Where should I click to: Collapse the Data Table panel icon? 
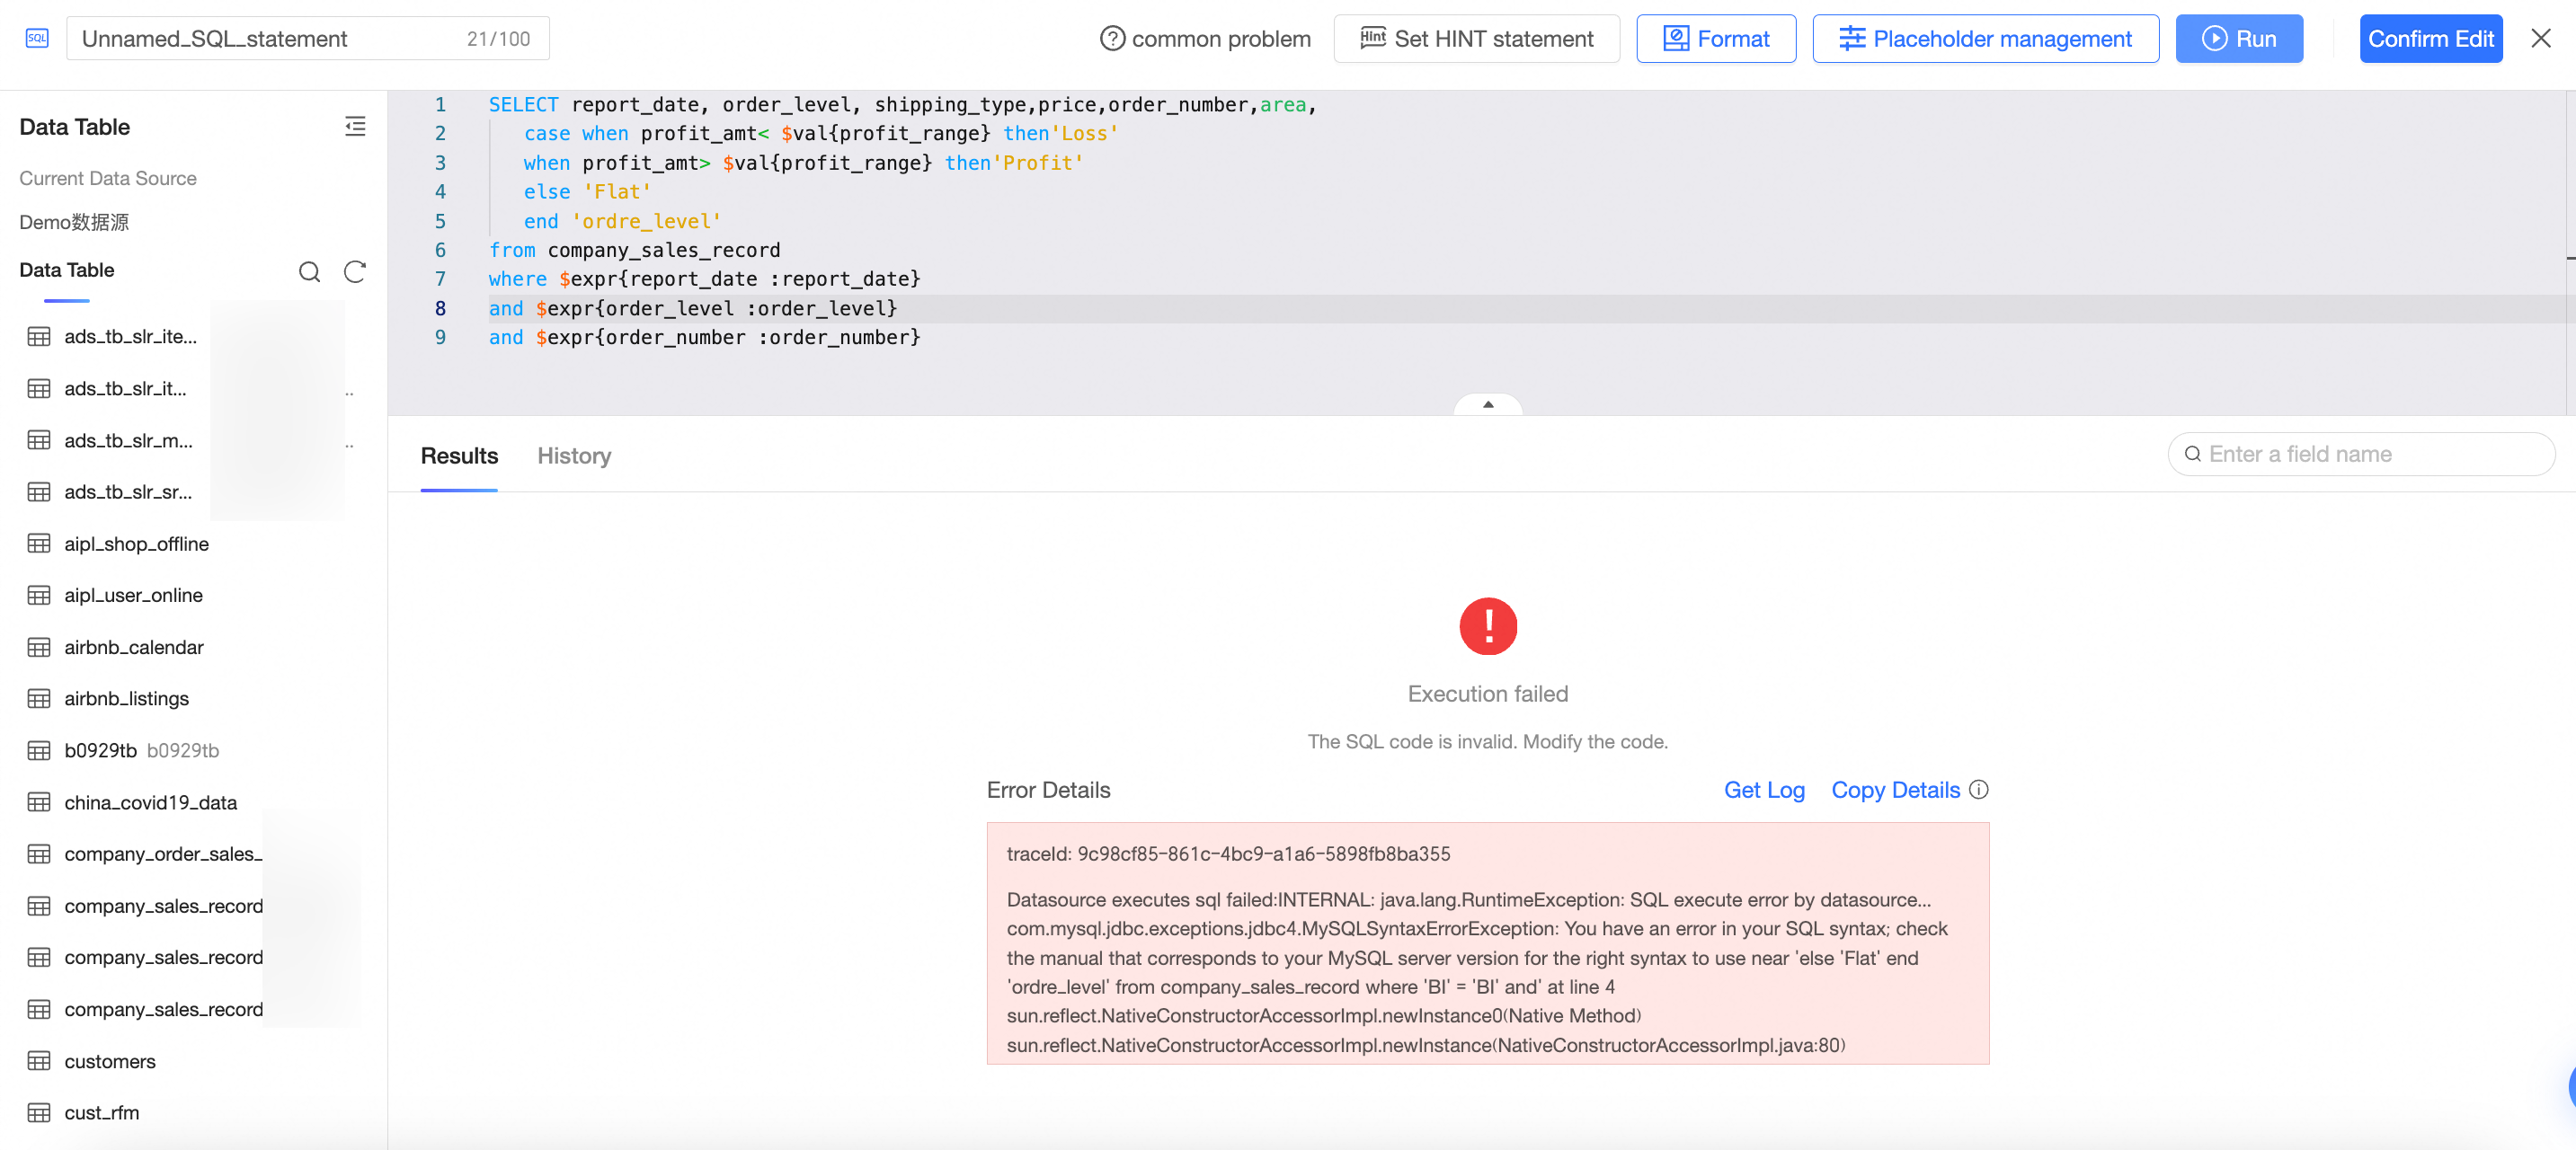point(355,126)
